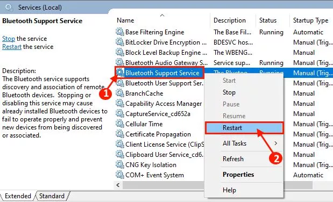
Task: Select the BitLocker Drive Encryption service name
Action: [166, 42]
